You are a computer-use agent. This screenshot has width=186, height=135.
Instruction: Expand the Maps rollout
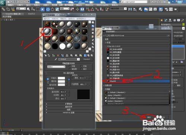[68, 110]
